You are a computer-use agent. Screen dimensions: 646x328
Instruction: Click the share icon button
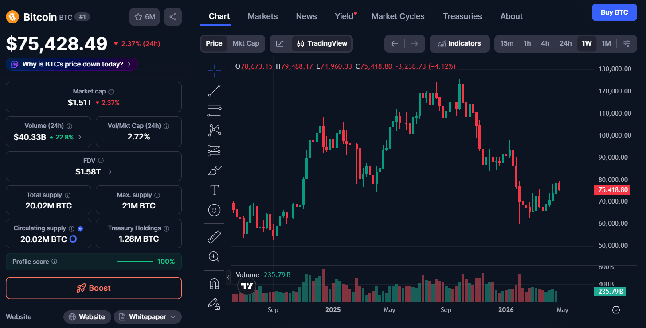click(x=173, y=17)
